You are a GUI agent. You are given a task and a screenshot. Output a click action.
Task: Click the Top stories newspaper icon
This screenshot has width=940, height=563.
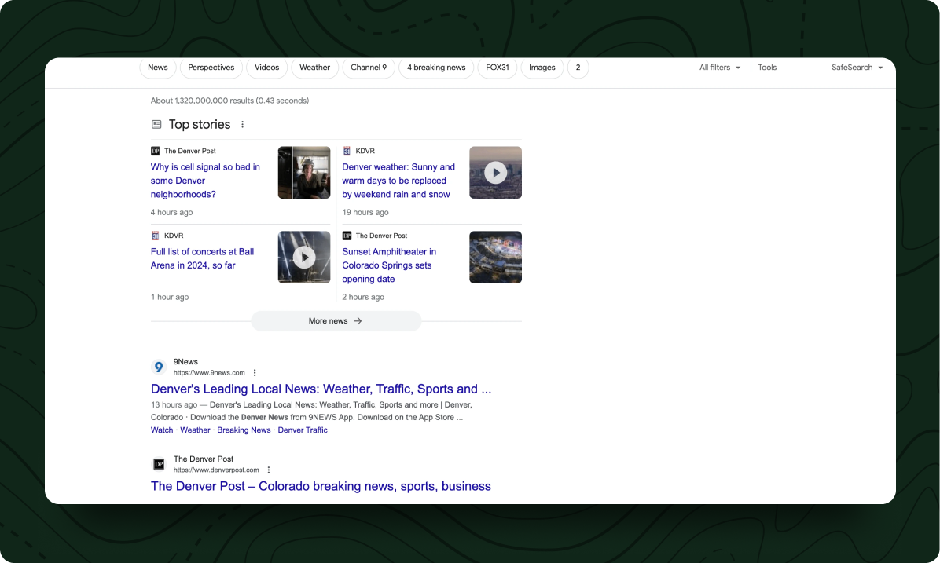(x=156, y=125)
